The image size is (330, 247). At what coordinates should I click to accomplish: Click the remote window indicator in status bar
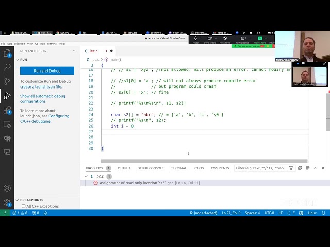tap(5, 213)
